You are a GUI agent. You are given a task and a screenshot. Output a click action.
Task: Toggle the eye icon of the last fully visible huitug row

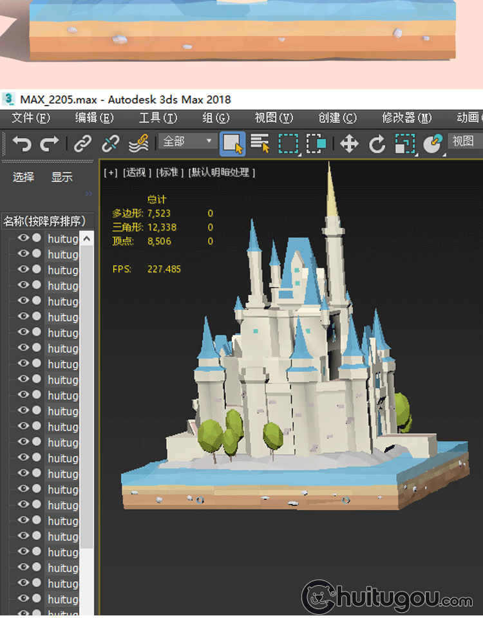pos(23,599)
